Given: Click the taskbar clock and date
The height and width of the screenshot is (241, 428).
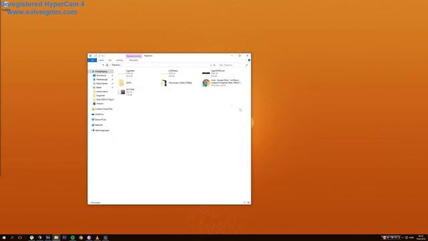Looking at the screenshot, I should tap(421, 238).
